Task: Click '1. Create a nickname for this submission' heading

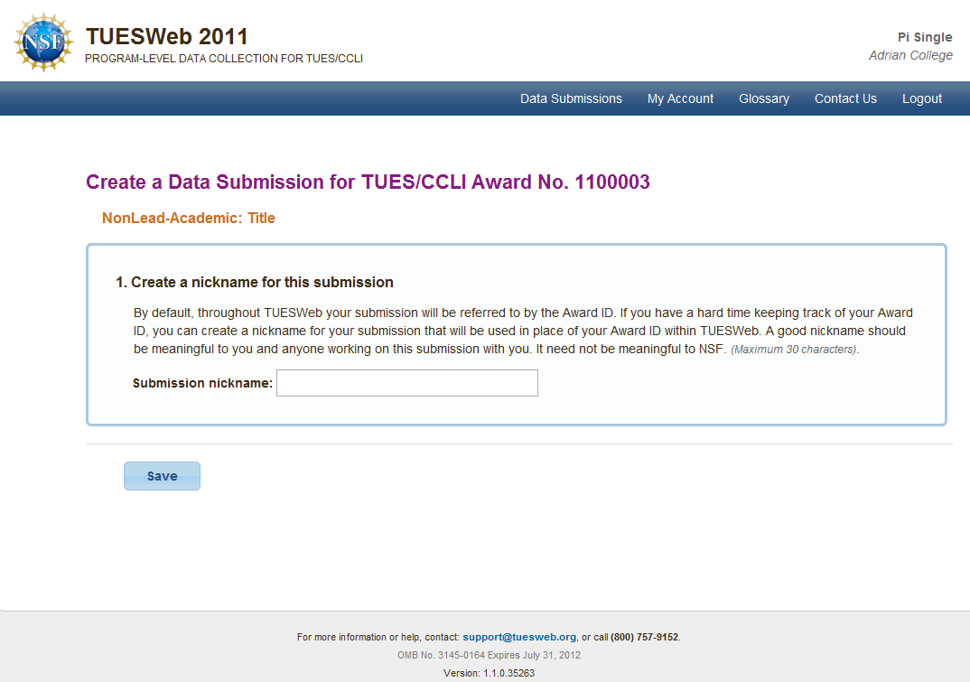Action: 255,282
